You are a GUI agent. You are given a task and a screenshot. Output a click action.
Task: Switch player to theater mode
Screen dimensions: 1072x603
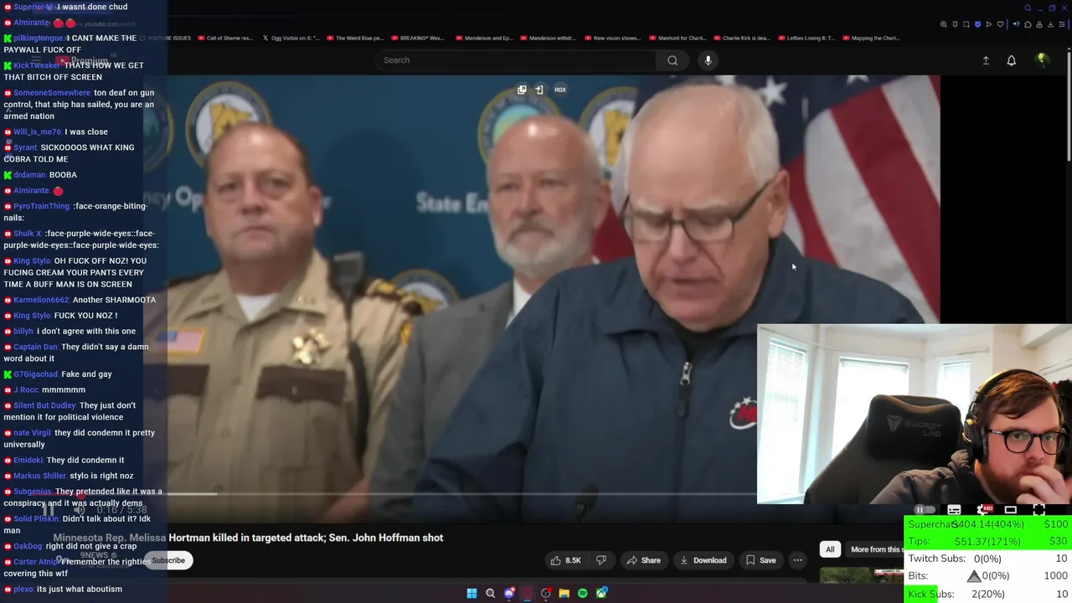pos(1011,510)
